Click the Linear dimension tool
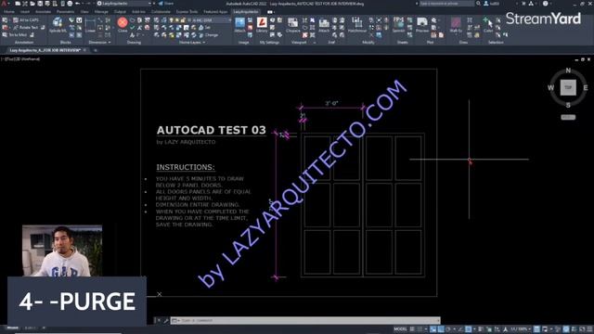 [x=91, y=24]
